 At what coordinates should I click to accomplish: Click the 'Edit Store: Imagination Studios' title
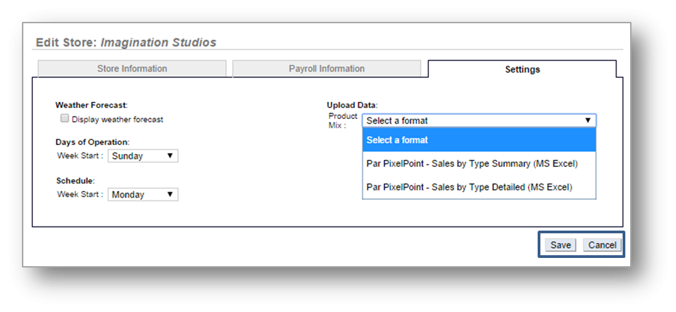tap(125, 42)
